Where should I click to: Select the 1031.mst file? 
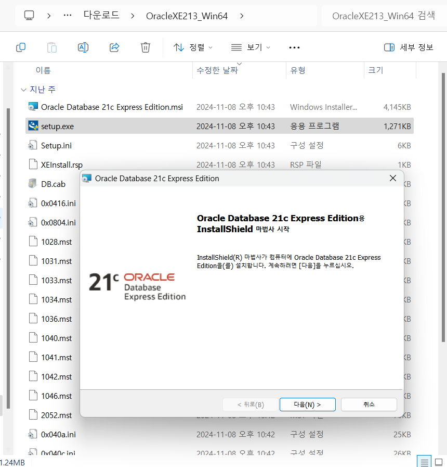click(56, 261)
